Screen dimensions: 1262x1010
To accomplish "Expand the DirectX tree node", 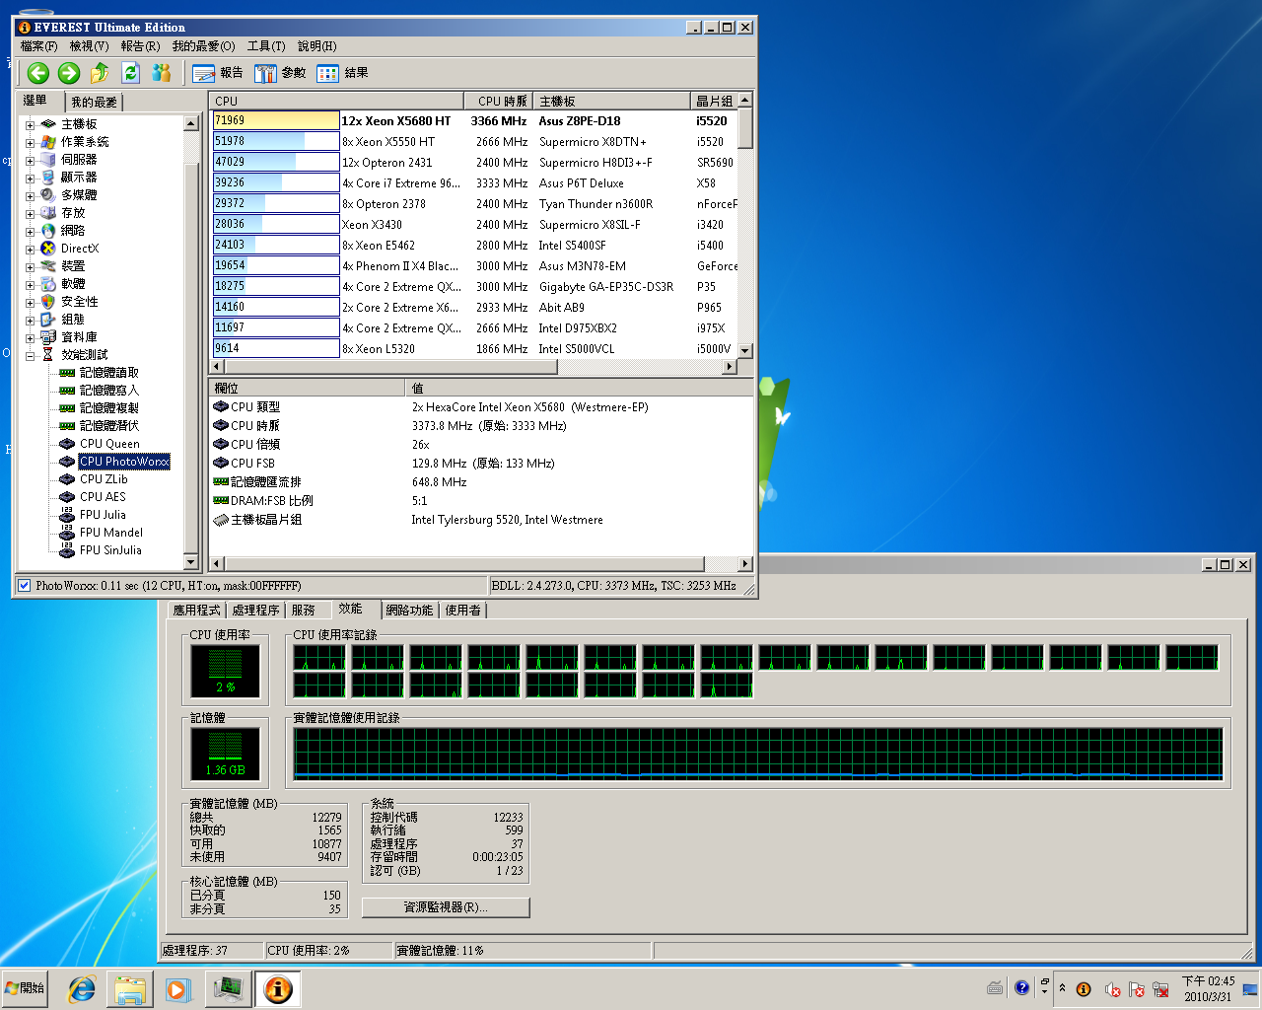I will tap(30, 250).
